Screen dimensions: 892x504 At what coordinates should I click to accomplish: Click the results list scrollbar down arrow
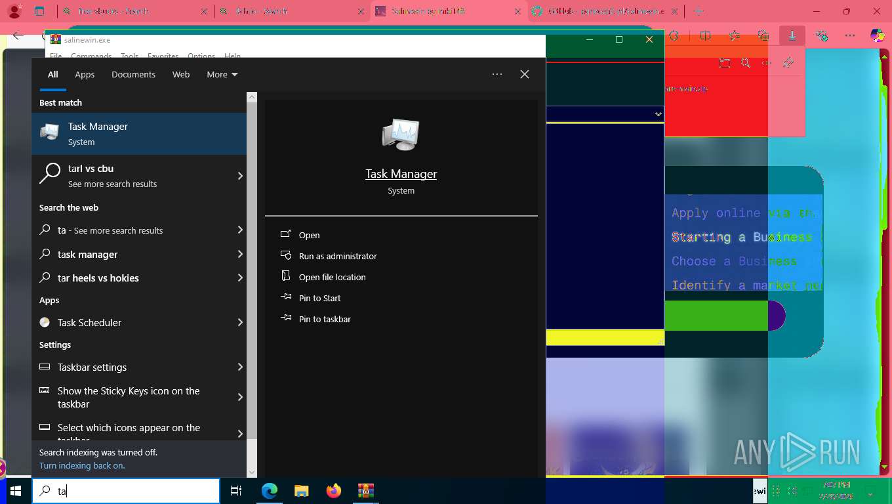pyautogui.click(x=252, y=472)
